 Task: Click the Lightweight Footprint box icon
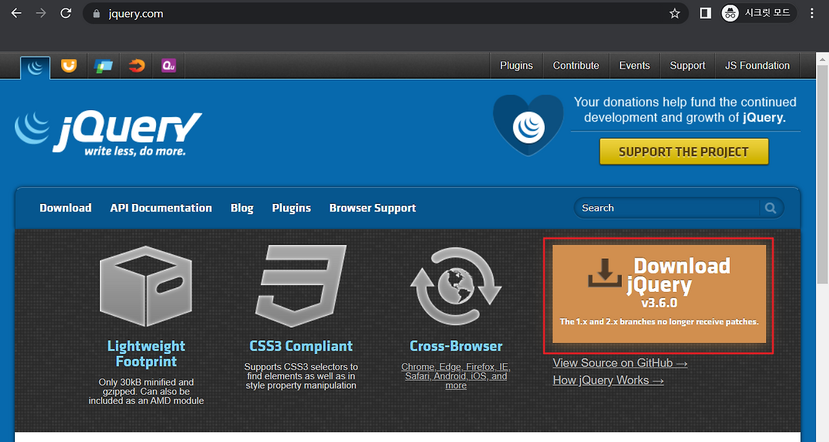(x=146, y=285)
